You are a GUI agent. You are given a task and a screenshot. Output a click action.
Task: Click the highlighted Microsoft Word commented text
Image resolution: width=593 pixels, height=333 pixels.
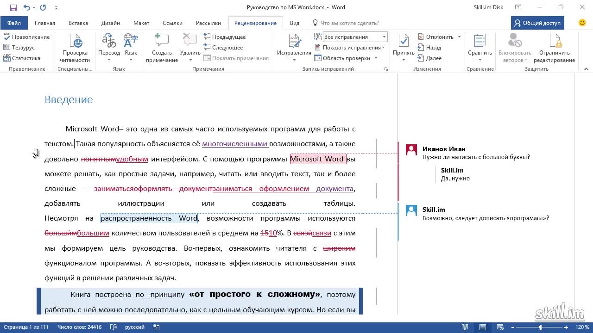317,159
